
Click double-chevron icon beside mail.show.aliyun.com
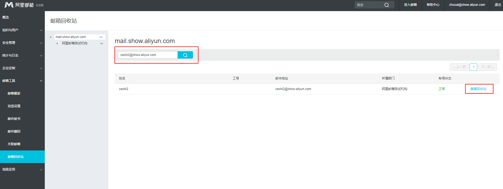point(101,37)
